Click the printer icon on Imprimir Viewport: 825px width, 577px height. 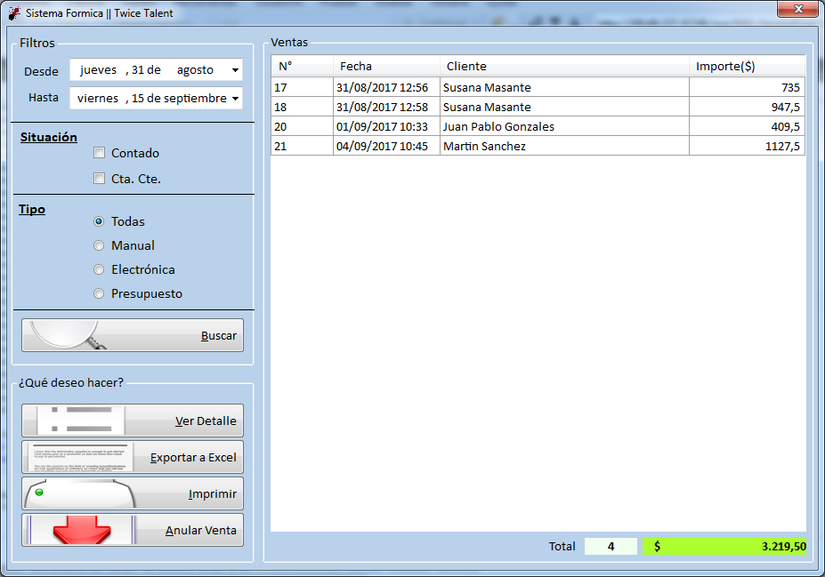pos(80,493)
